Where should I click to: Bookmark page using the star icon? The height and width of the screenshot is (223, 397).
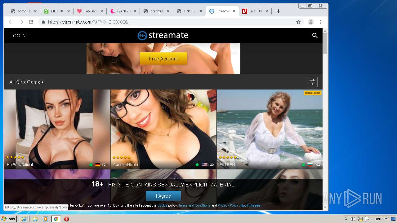(298, 22)
